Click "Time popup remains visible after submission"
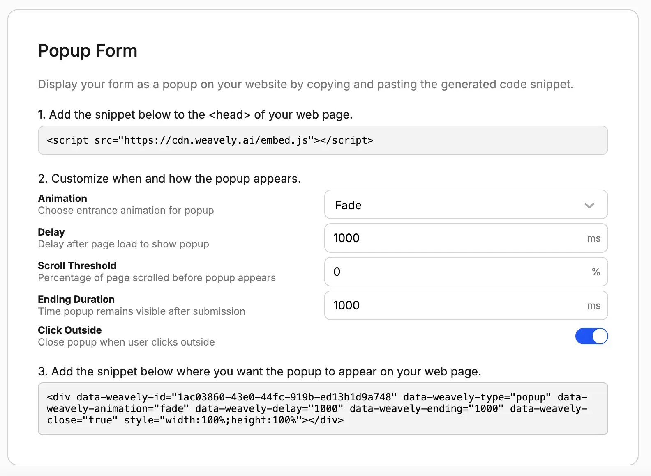This screenshot has width=651, height=476. (141, 311)
